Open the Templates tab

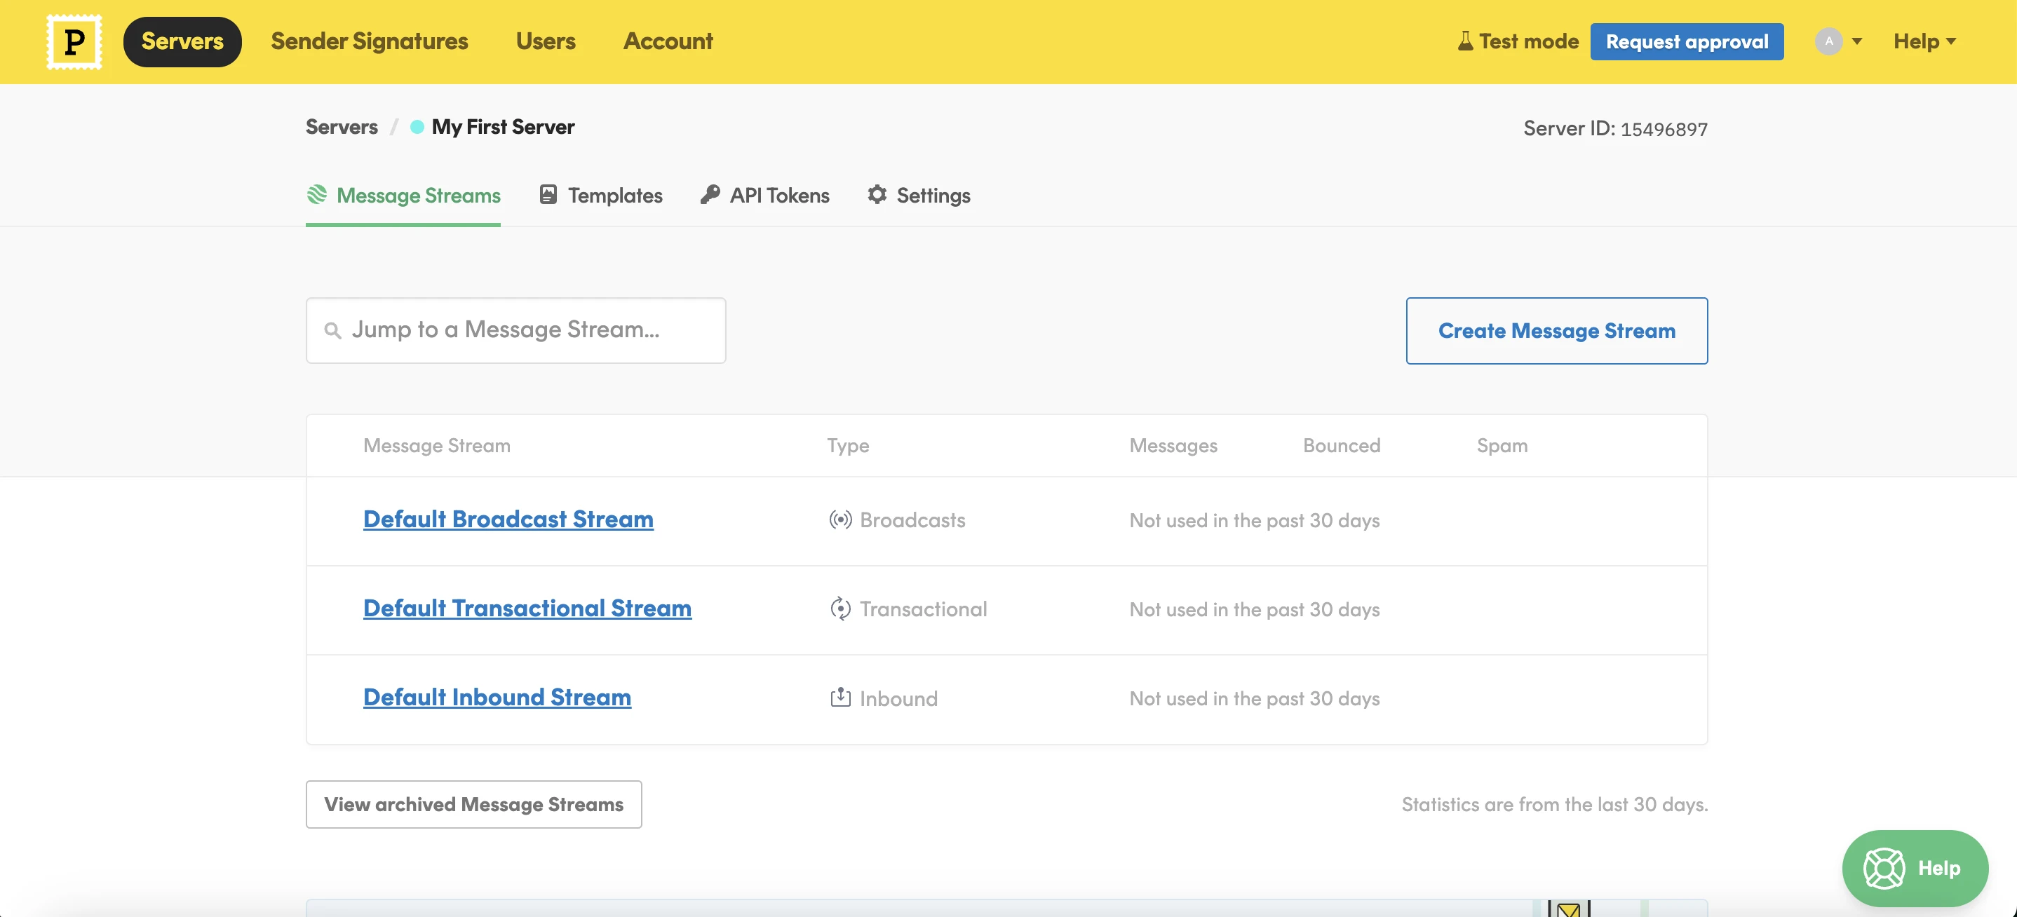(x=600, y=196)
